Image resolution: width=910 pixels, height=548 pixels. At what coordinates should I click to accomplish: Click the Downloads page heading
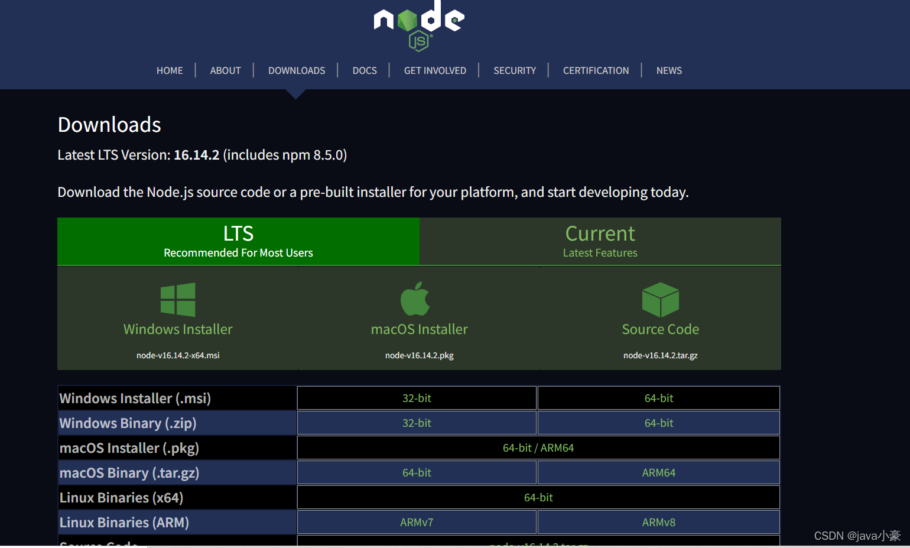(x=109, y=125)
